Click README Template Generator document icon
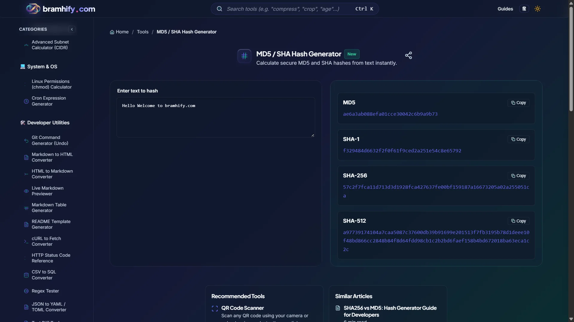The image size is (574, 322). (x=26, y=225)
